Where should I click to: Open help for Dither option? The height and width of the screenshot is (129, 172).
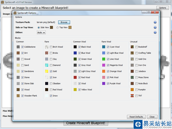[155, 32]
